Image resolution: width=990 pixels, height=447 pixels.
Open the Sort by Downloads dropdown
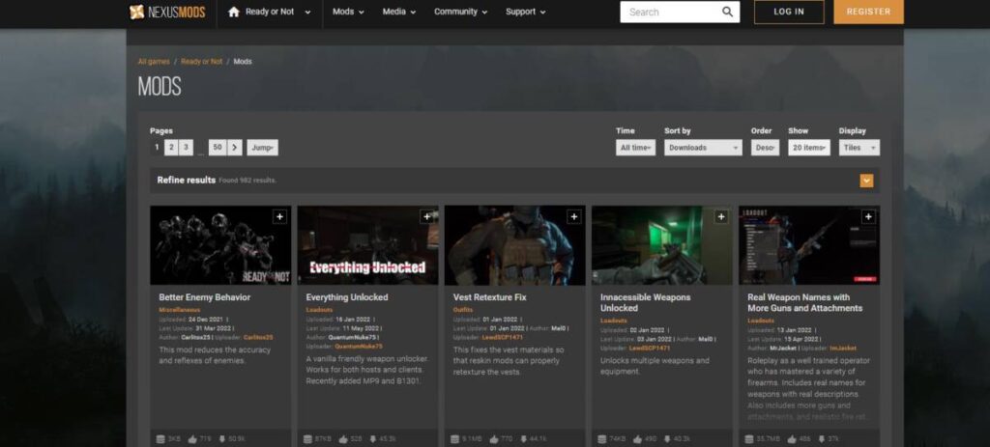[703, 148]
